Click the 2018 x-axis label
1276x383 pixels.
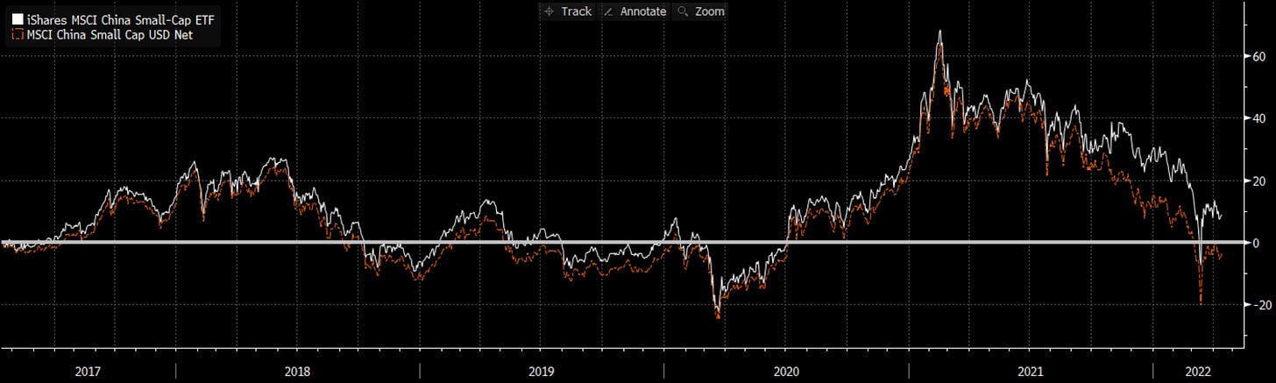pyautogui.click(x=298, y=372)
